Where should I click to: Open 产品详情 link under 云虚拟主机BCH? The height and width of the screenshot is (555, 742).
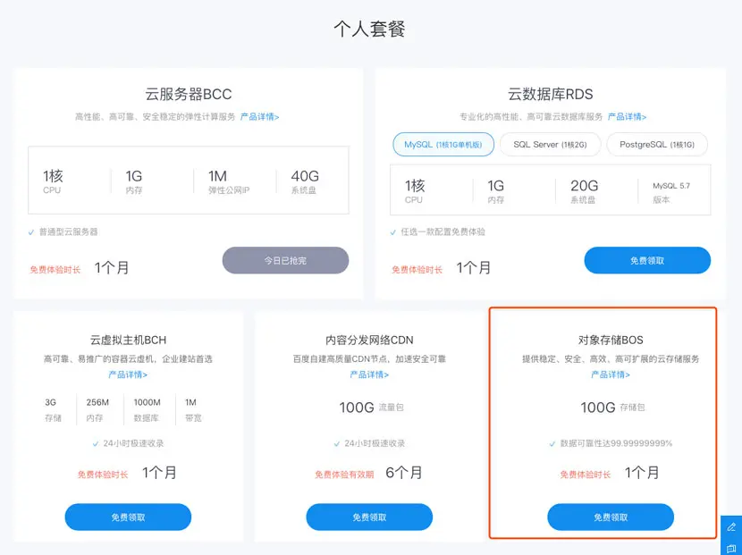click(x=128, y=374)
